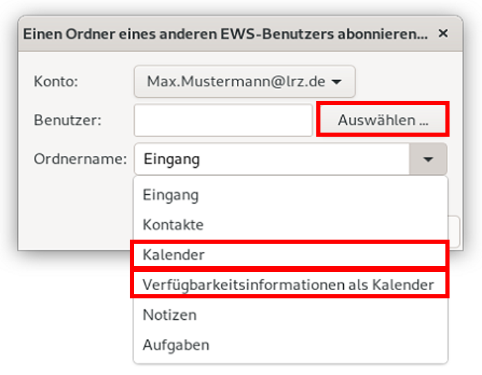The image size is (482, 375).
Task: Select Verfügbarkeitsinformationen als Kalender
Action: tap(288, 285)
